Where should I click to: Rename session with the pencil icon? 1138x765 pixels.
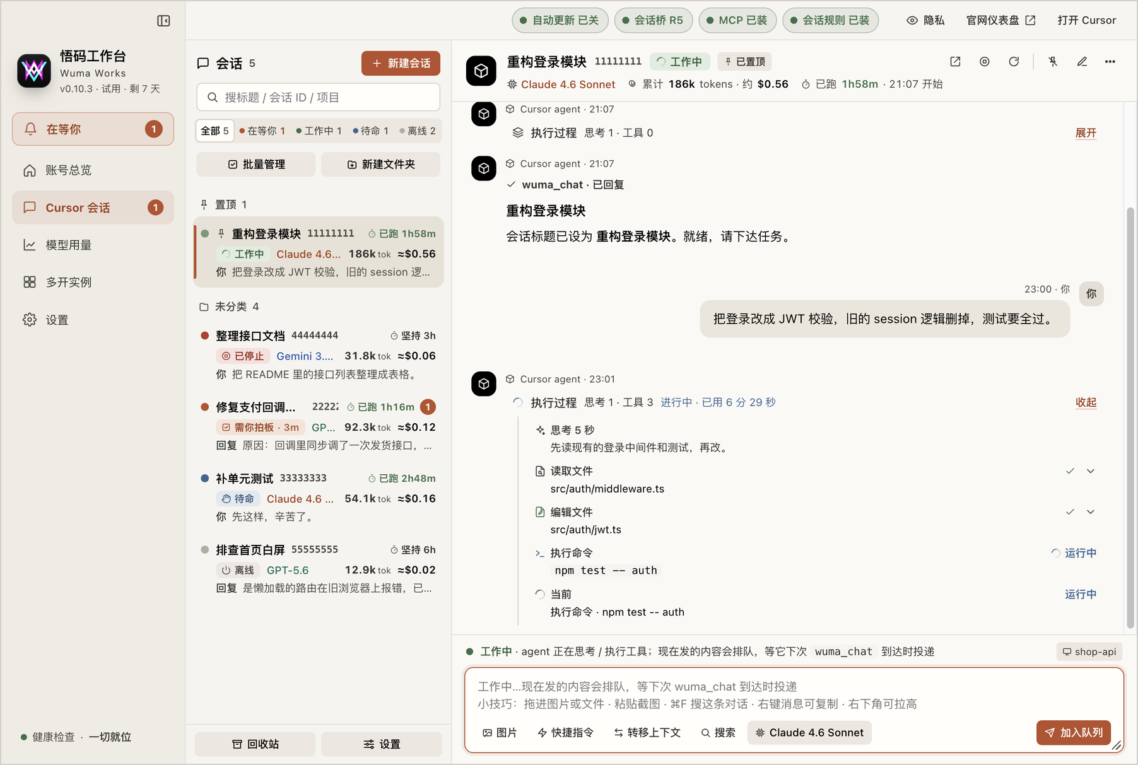[1082, 62]
